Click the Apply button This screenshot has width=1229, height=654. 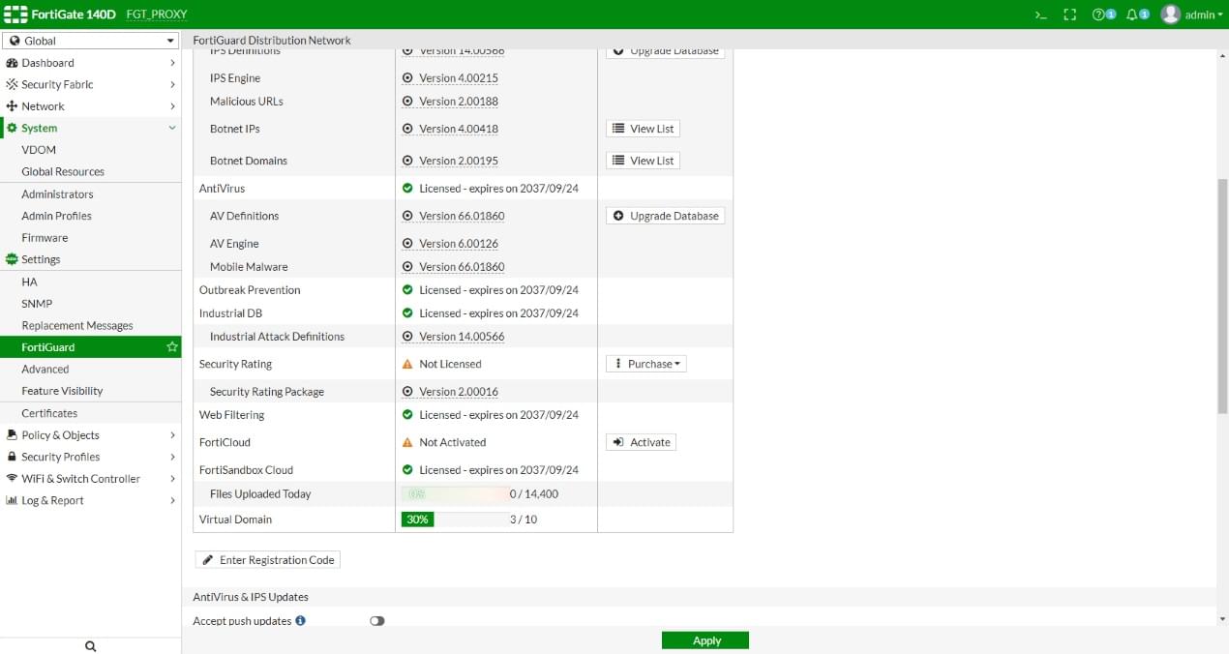click(x=705, y=640)
